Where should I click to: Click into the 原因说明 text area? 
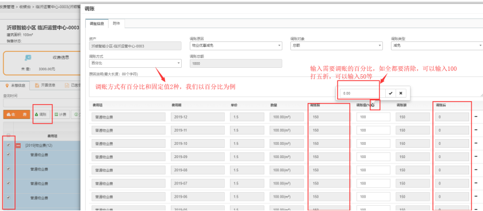click(x=286, y=87)
